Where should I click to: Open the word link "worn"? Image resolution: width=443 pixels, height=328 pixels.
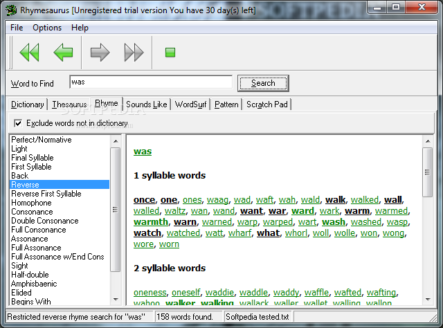pyautogui.click(x=169, y=244)
